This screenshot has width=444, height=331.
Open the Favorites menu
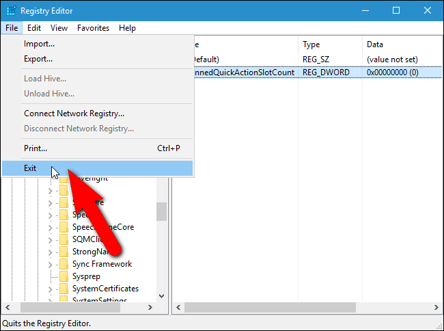tap(93, 28)
